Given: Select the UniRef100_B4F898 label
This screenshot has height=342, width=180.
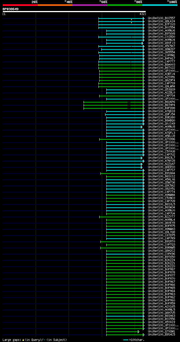Looking at the screenshot, I should pyautogui.click(x=161, y=108).
